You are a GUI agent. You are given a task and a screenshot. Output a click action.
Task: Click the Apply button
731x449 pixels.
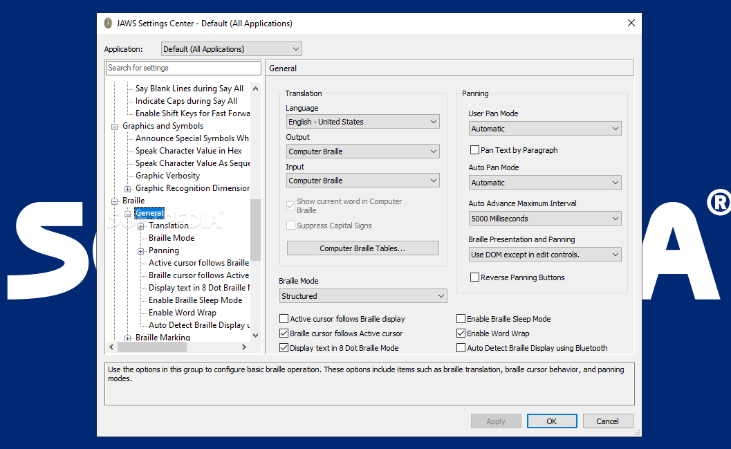click(496, 421)
